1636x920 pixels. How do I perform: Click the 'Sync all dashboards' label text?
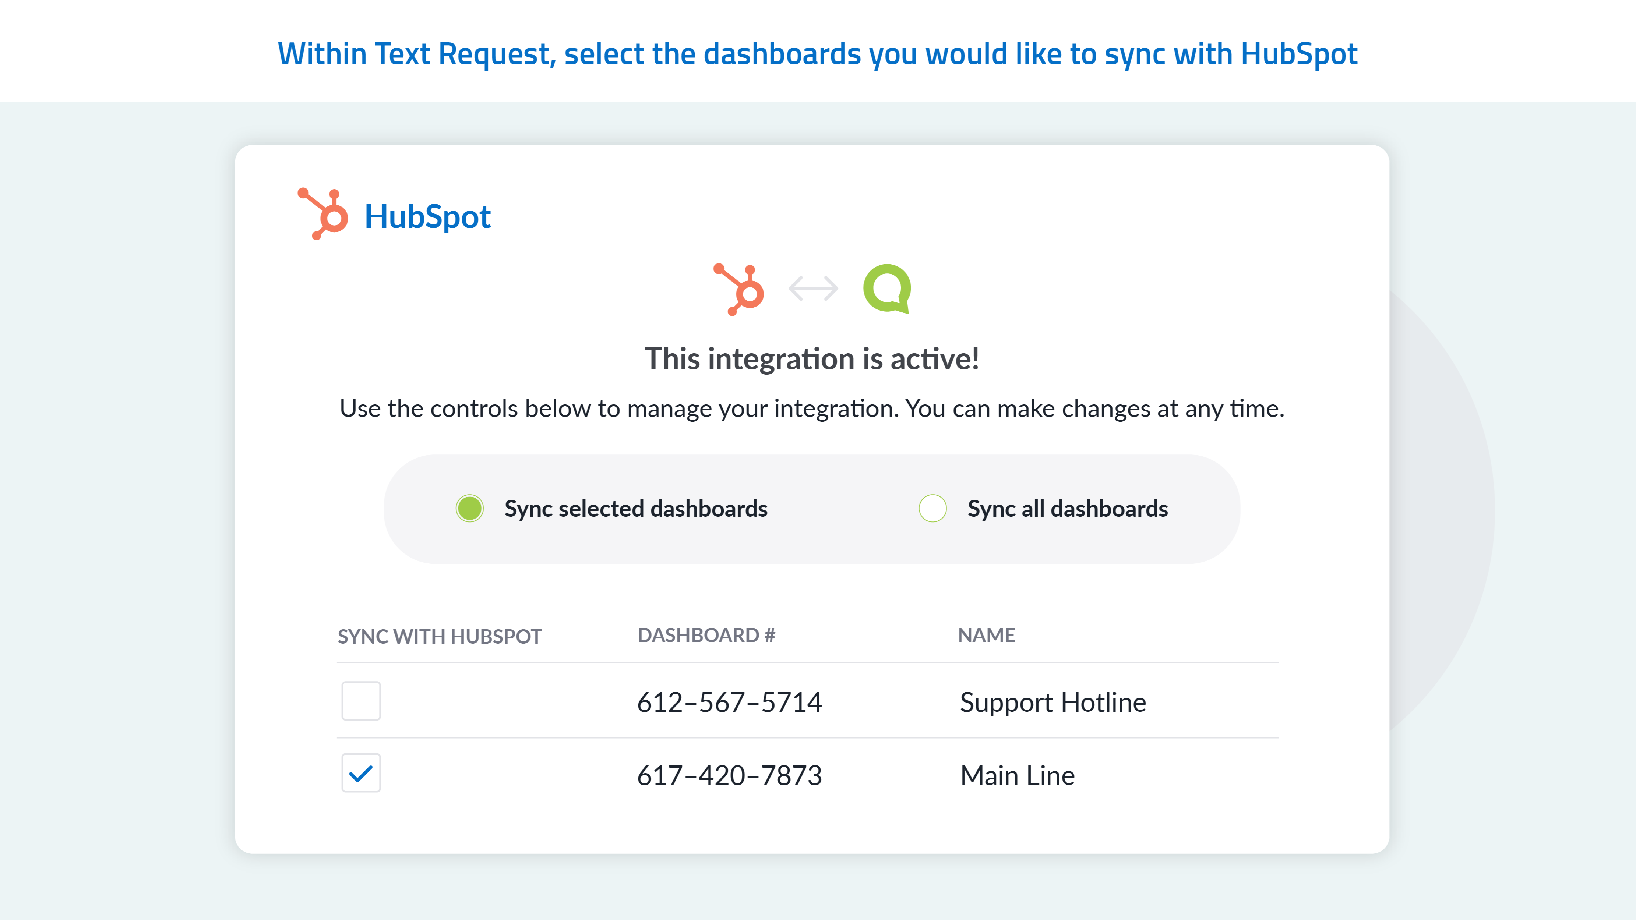point(1068,509)
